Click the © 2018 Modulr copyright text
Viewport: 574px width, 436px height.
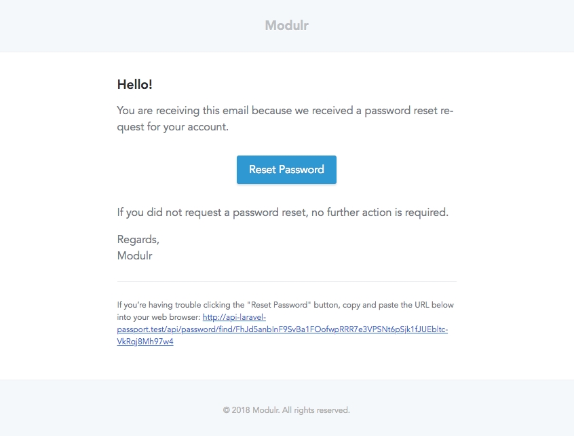coord(251,410)
